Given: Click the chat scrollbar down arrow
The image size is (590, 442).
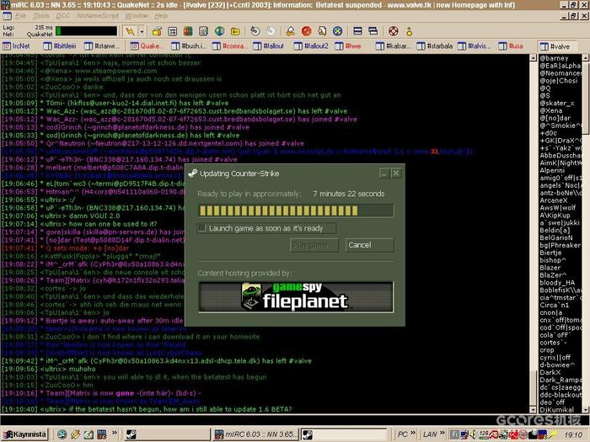Looking at the screenshot, I should (533, 410).
